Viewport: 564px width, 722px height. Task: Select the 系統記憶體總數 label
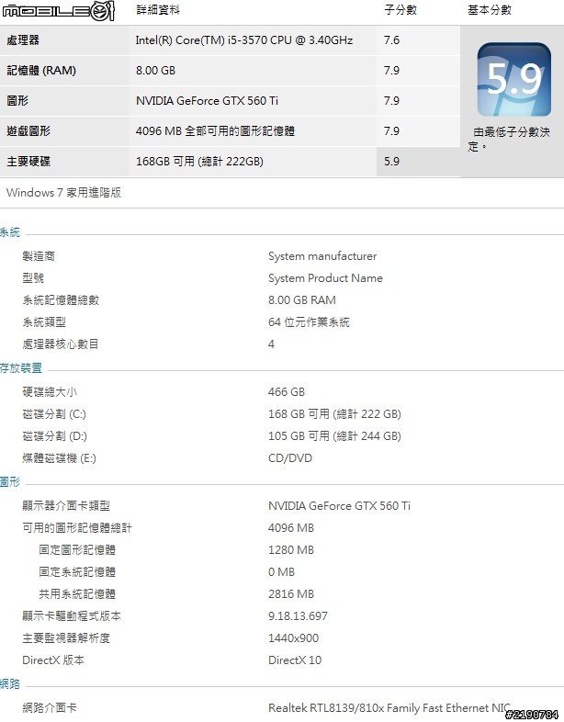(61, 300)
